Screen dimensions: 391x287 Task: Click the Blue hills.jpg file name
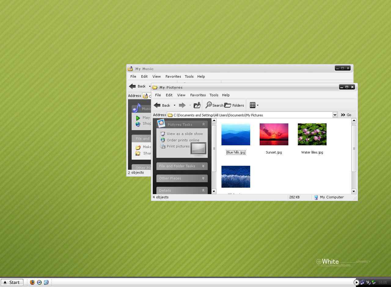coord(236,152)
